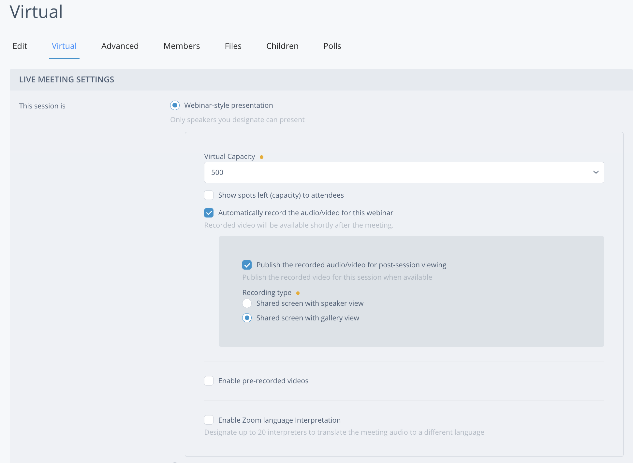The image size is (633, 463).
Task: Click the Virtual page heading
Action: (x=36, y=12)
